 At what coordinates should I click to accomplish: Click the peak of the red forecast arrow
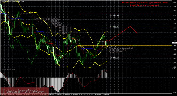130,26
